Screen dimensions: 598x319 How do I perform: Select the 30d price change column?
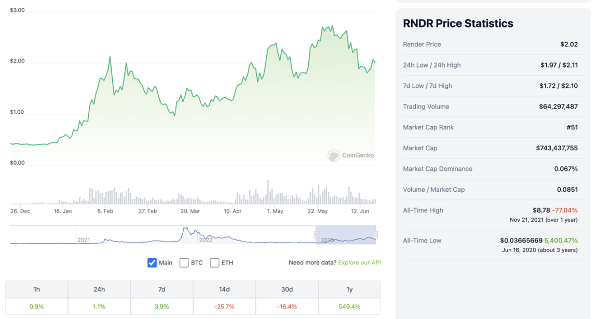[x=287, y=289]
